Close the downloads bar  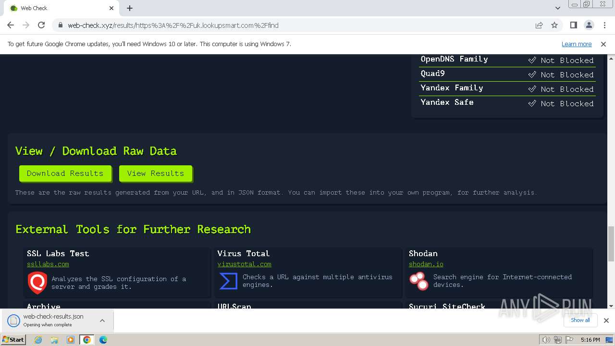(x=606, y=321)
